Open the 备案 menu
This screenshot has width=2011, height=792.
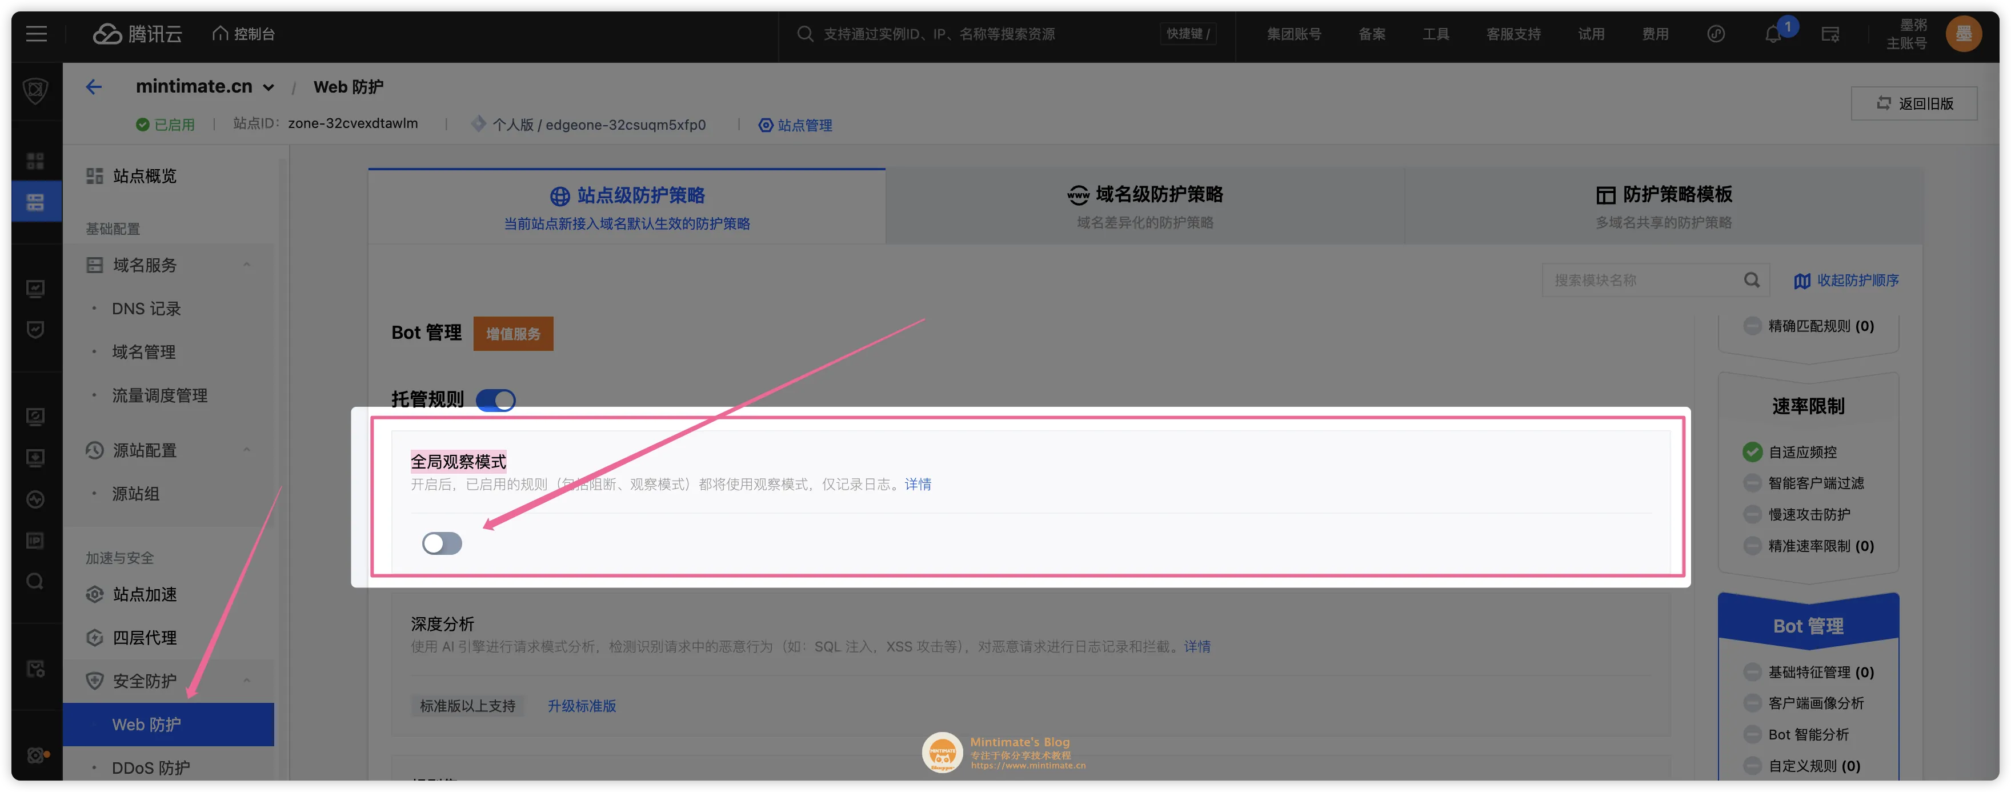tap(1372, 34)
